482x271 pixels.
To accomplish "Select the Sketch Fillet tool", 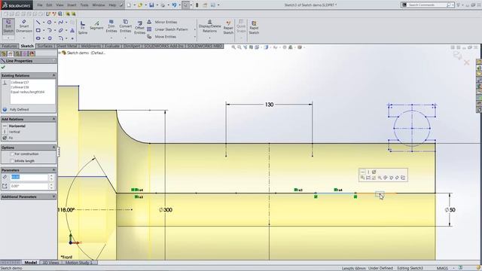I will pos(61,38).
